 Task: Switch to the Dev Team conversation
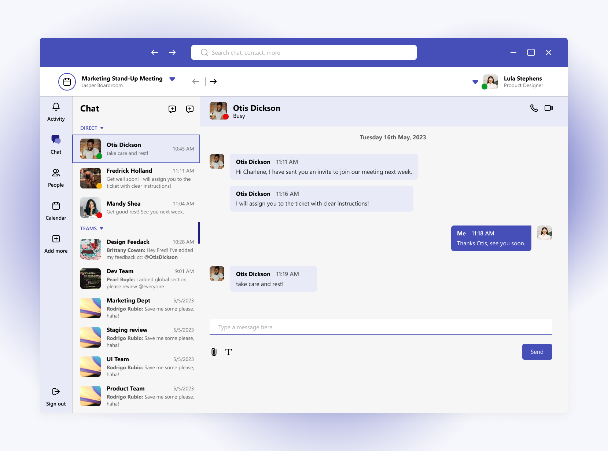(x=136, y=279)
